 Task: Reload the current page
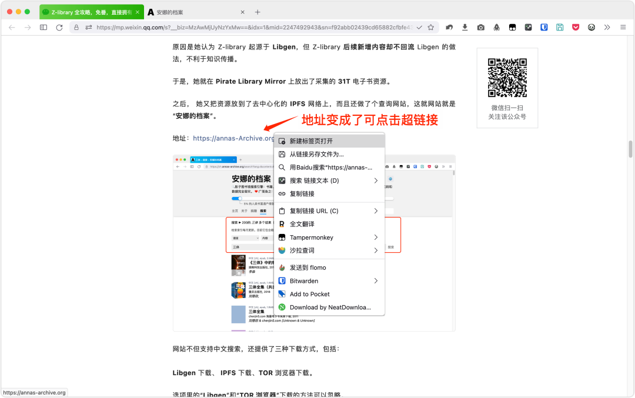(59, 28)
